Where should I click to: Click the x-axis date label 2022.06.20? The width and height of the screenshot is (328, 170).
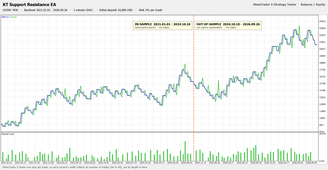tap(90, 163)
